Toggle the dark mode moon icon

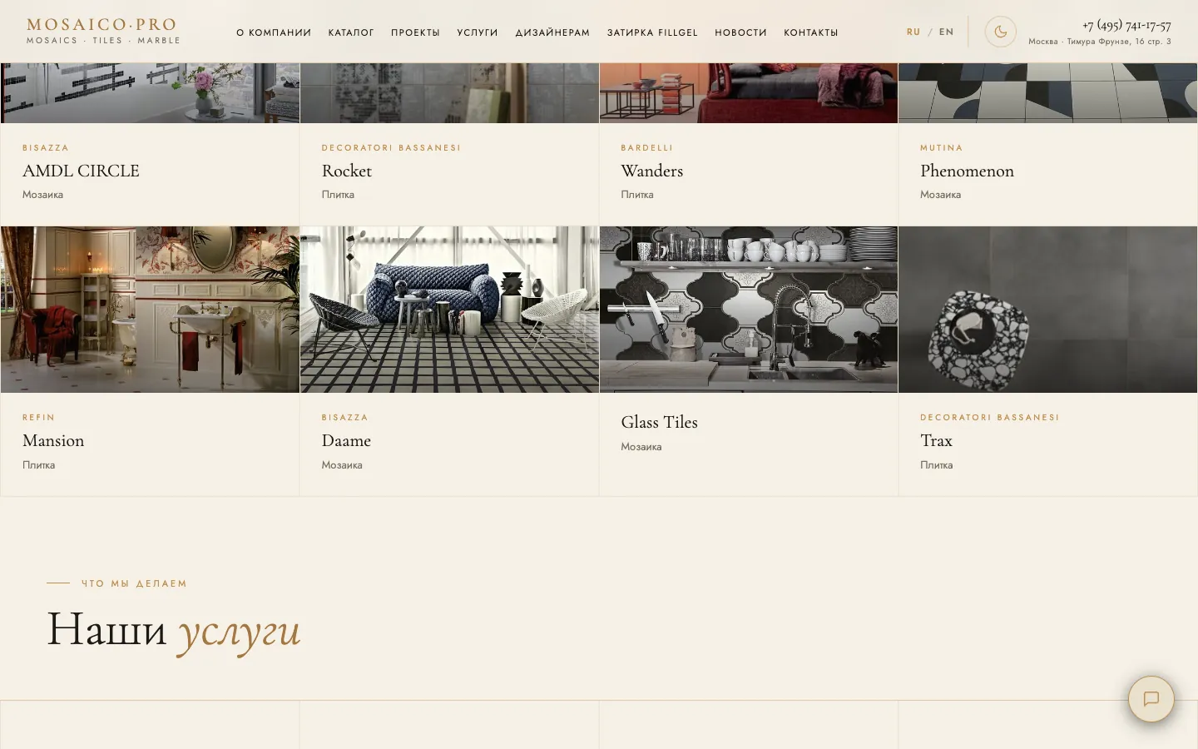click(x=1000, y=32)
